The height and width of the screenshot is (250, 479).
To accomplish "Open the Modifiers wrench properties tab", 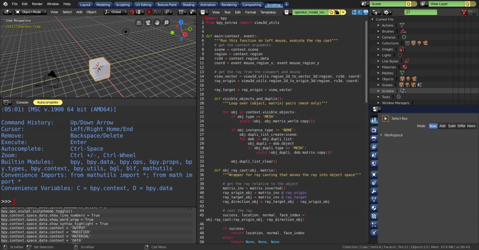I will pos(374,191).
